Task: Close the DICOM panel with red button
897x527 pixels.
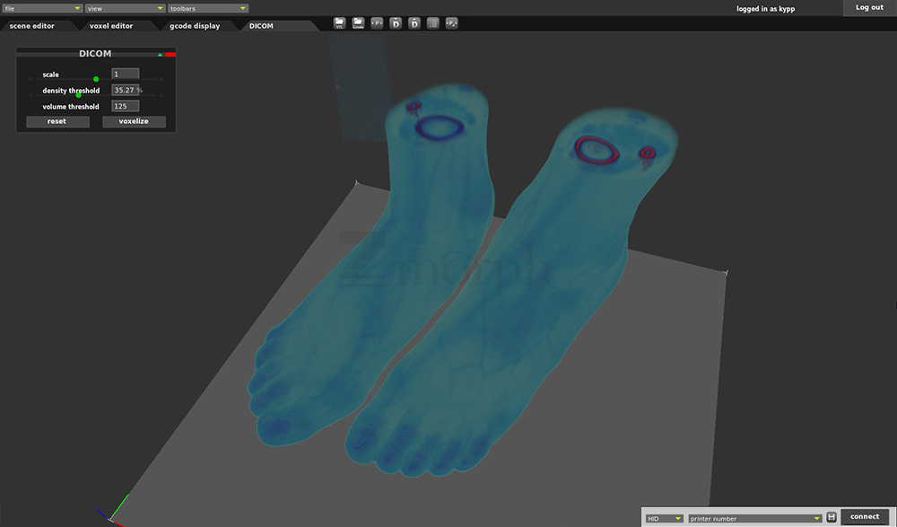Action: 170,55
